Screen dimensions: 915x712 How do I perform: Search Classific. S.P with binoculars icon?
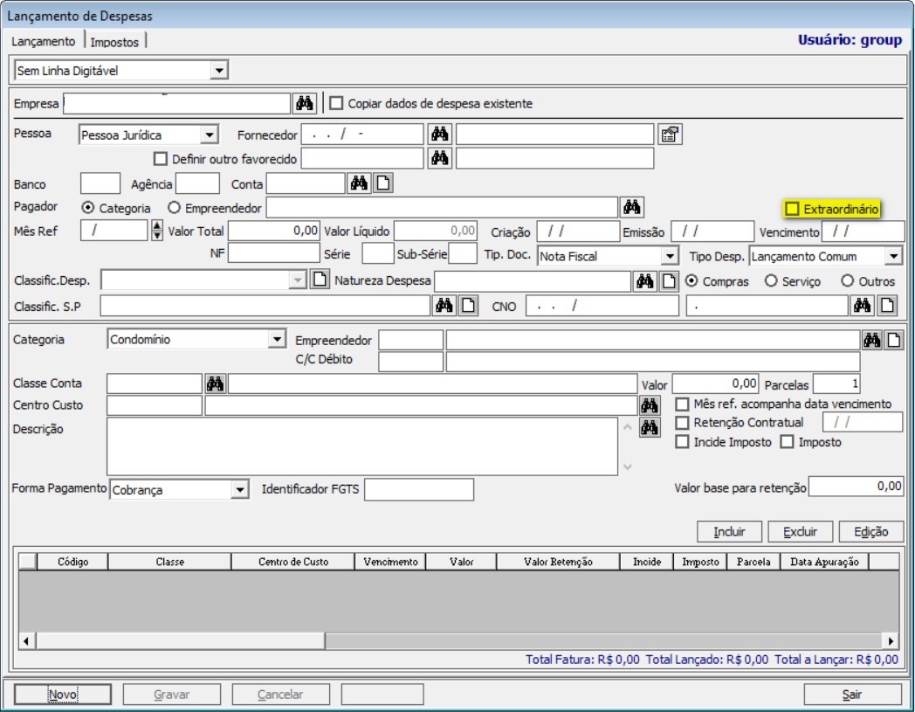tap(444, 305)
